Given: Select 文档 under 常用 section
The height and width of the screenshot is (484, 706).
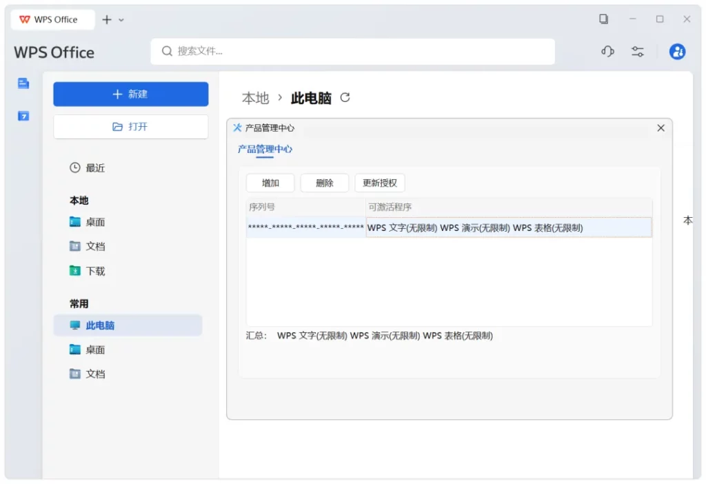Looking at the screenshot, I should point(95,374).
